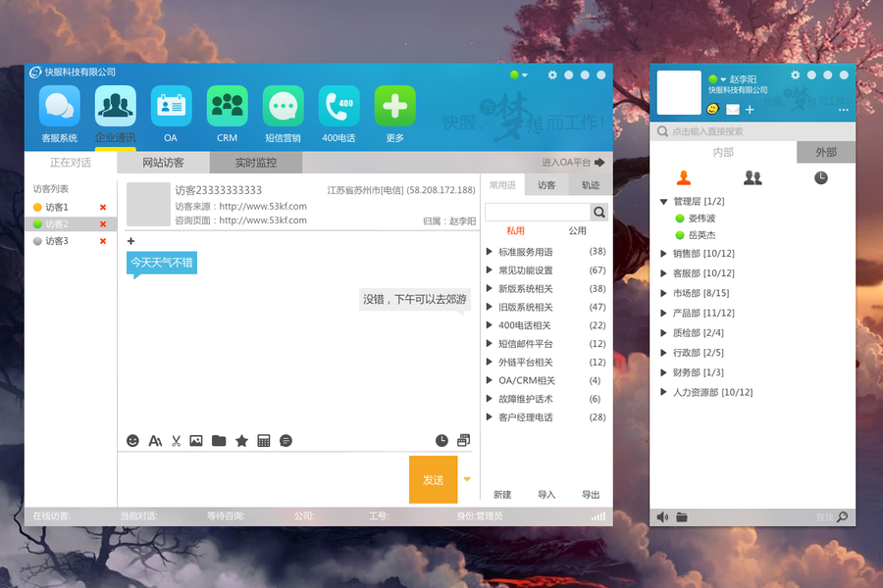Open the OA module icon
Screen dimensions: 883x588
coord(171,106)
